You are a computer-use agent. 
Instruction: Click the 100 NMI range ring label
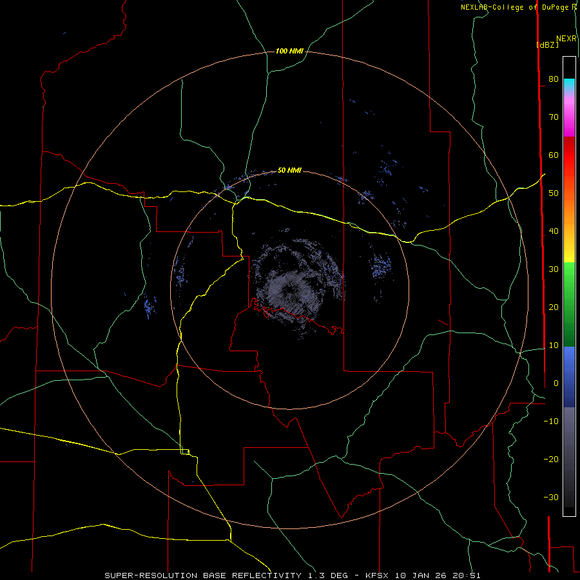289,51
